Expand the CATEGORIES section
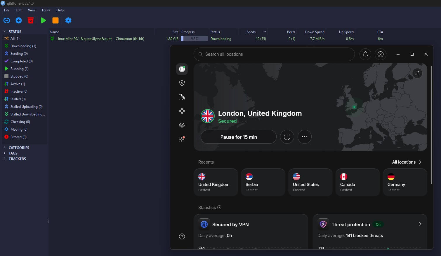Screen dimensions: 441x256 (x=4, y=148)
